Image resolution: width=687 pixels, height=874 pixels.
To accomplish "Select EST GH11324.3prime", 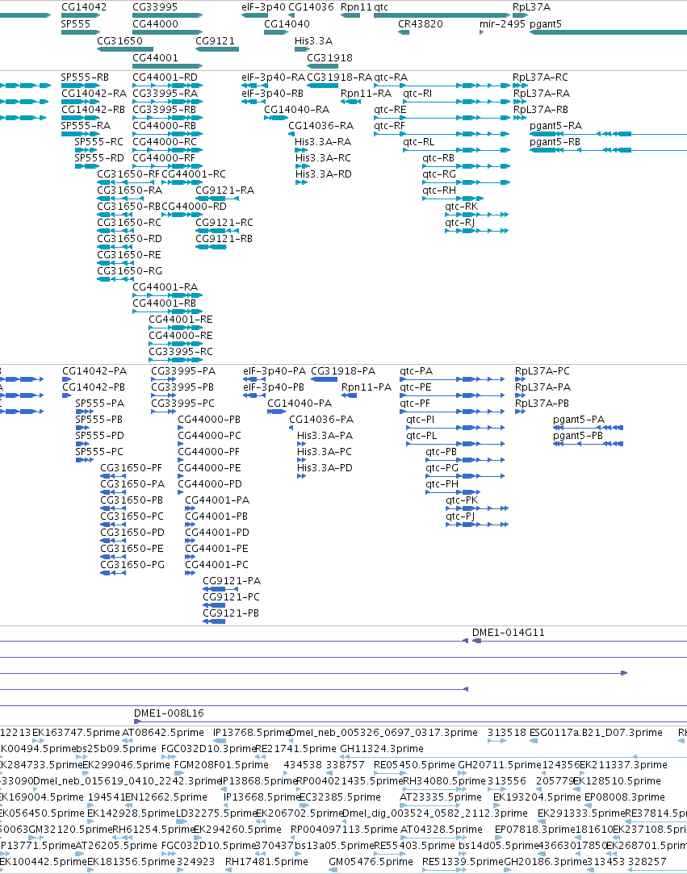I will [x=513, y=757].
